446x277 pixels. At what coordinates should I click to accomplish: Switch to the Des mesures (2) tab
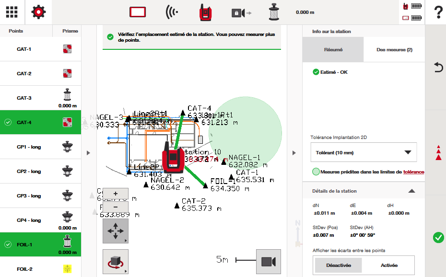(394, 50)
